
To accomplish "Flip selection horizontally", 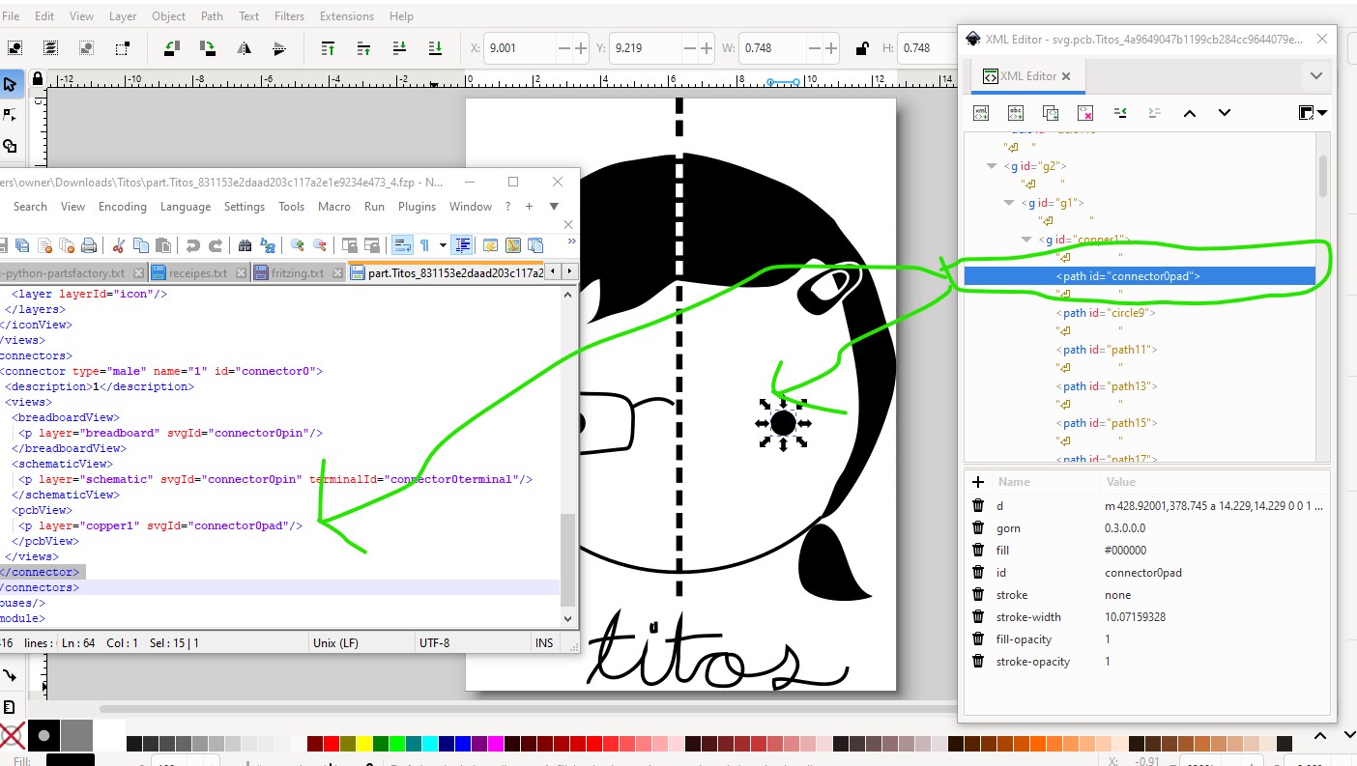I will coord(244,47).
